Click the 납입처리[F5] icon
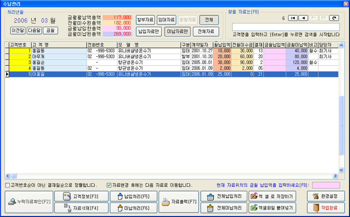 (120, 196)
